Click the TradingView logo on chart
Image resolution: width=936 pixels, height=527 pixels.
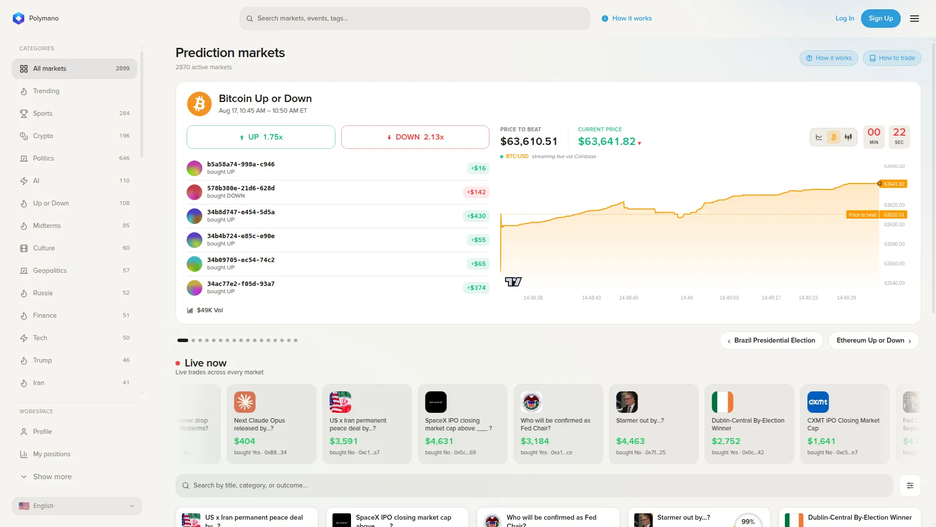pos(513,282)
